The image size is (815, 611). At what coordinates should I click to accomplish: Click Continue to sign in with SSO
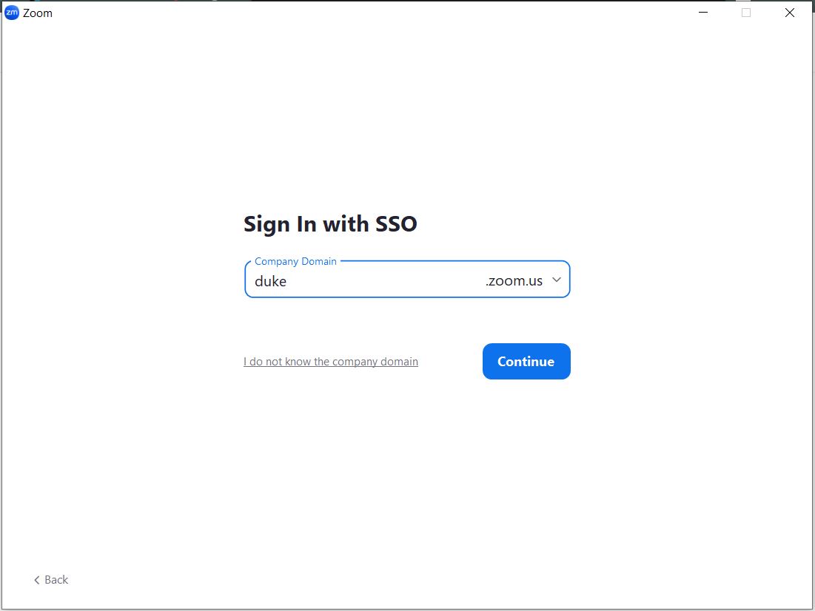click(526, 361)
